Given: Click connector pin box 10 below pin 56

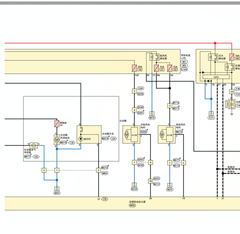Looking at the screenshot, I should [x=232, y=92].
